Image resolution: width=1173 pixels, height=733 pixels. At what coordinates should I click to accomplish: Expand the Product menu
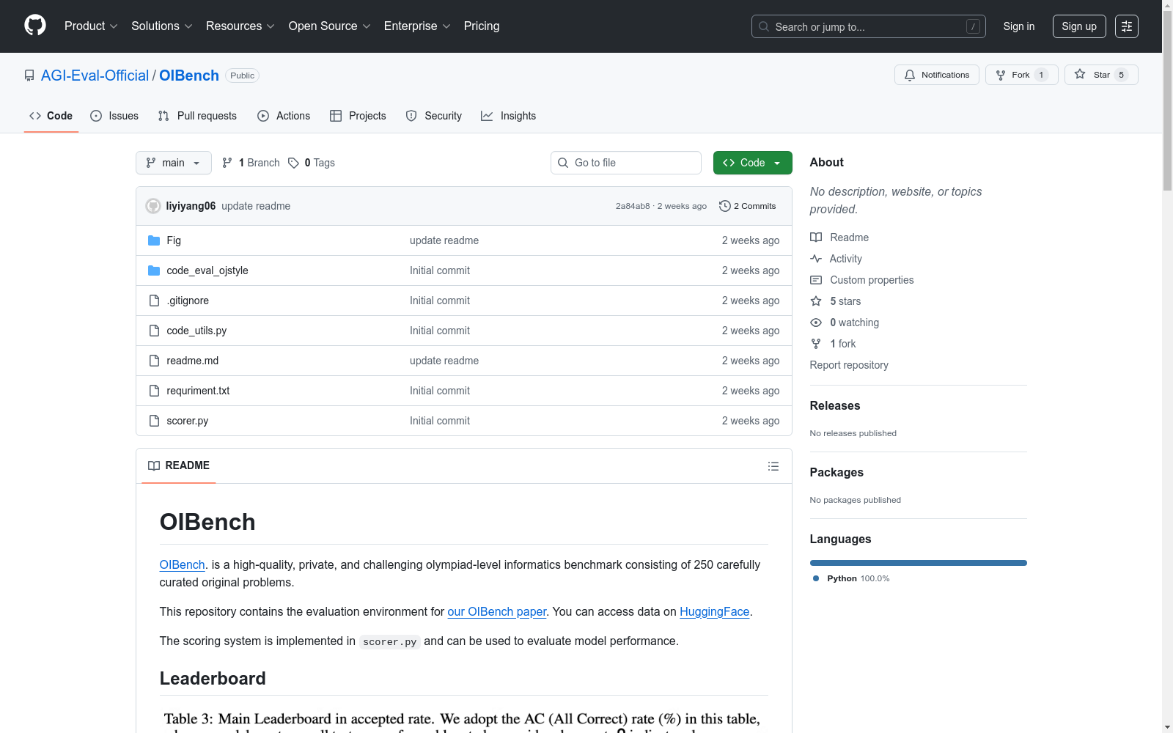point(91,26)
